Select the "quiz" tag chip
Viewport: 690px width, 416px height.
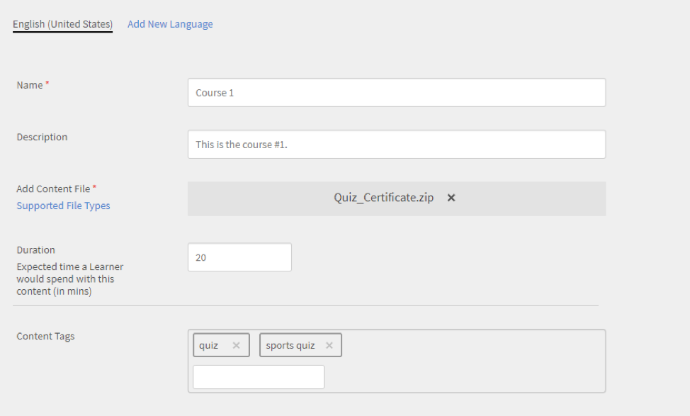coord(213,345)
